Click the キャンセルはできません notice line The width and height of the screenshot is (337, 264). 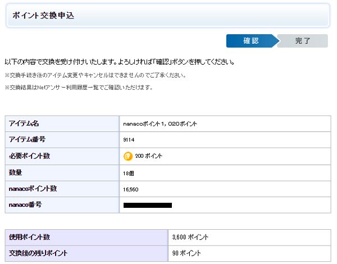pyautogui.click(x=95, y=75)
